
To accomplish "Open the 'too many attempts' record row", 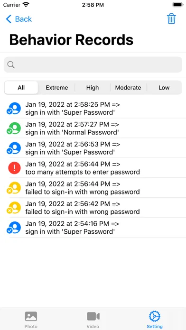I will [93, 168].
